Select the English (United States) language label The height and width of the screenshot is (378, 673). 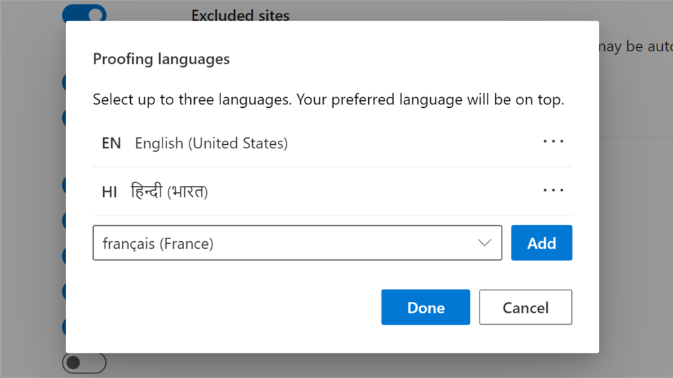211,144
